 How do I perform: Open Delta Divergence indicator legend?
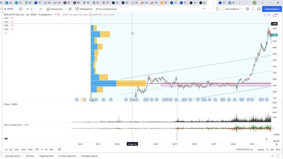point(13,125)
